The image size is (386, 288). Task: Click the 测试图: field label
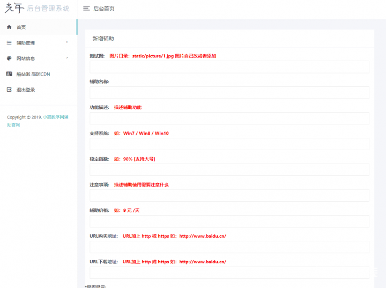click(97, 56)
